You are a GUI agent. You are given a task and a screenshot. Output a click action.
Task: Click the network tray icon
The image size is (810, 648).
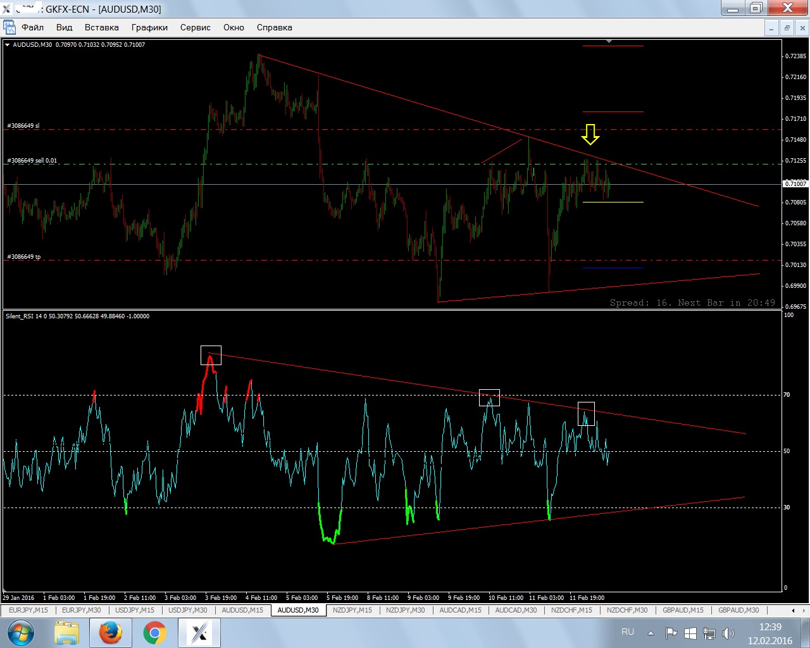pyautogui.click(x=709, y=633)
